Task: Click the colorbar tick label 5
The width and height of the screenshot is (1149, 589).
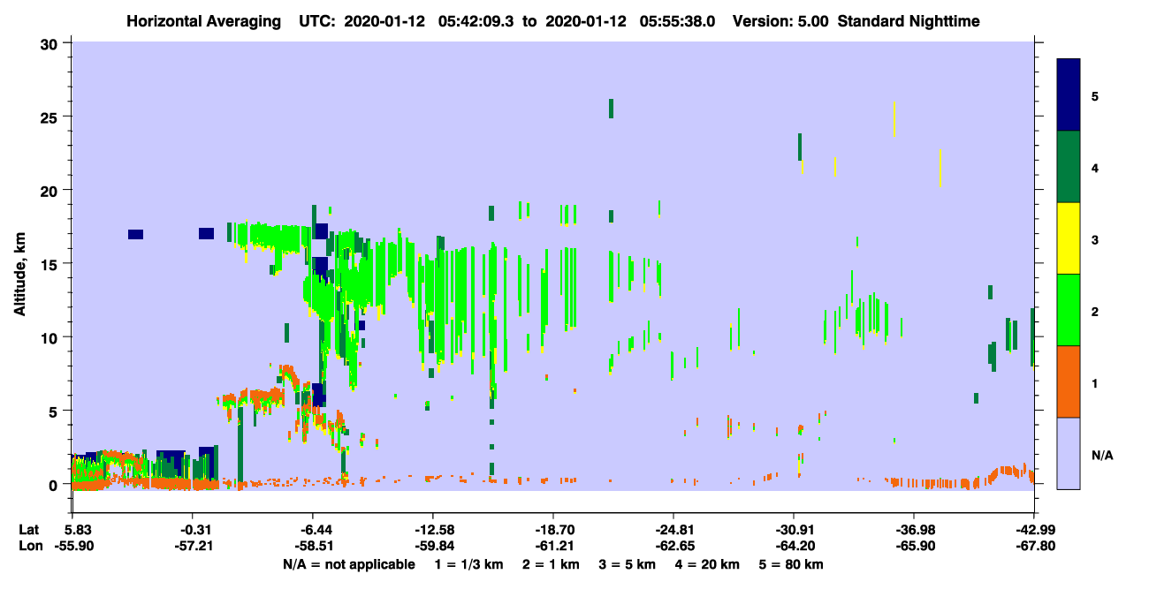Action: [1095, 95]
